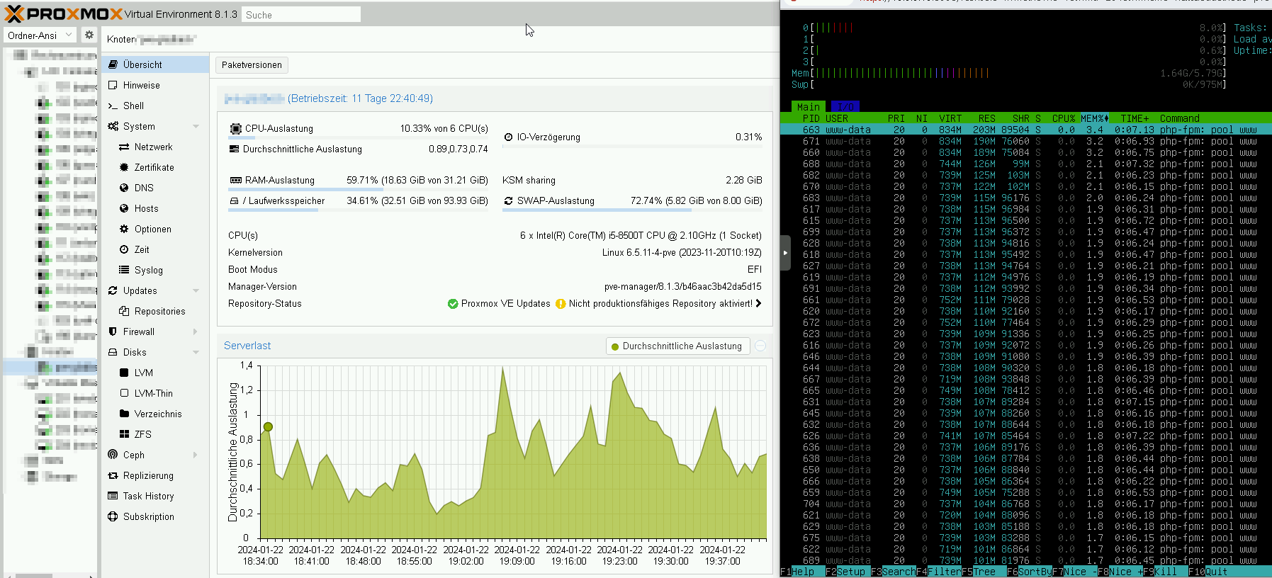This screenshot has width=1272, height=578.
Task: Click the Syslog list icon
Action: coord(124,270)
